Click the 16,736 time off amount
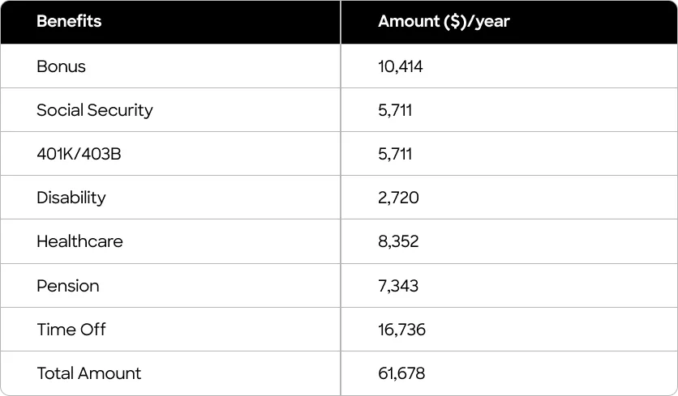 (401, 330)
